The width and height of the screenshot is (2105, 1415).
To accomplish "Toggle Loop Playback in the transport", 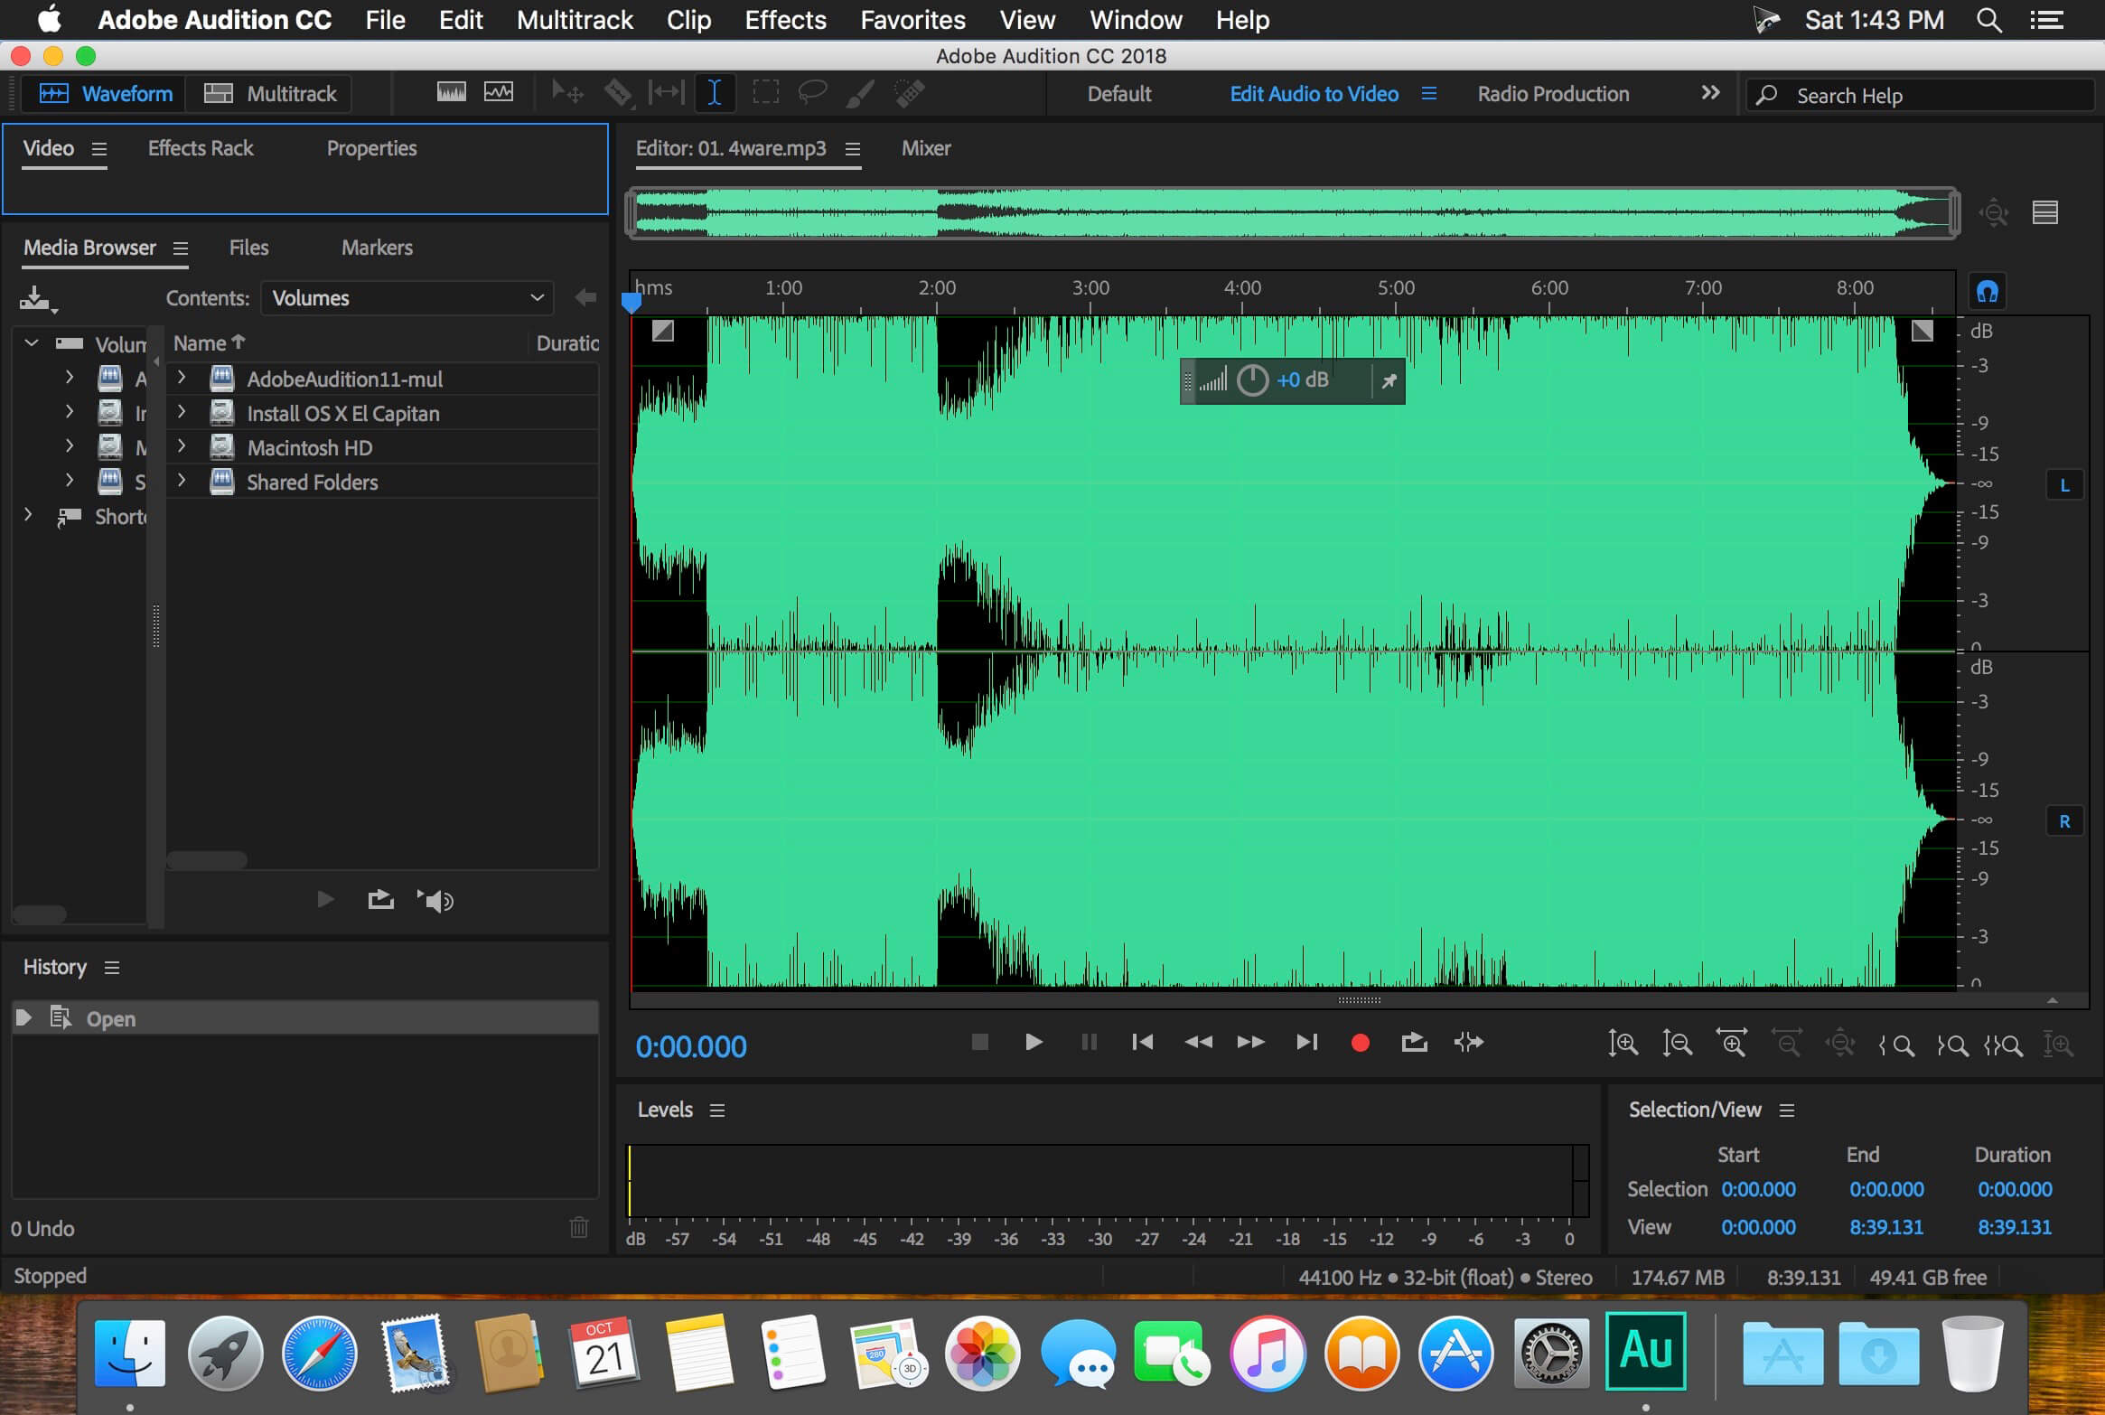I will coord(1414,1043).
